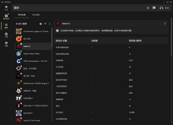The image size is (173, 125).
Task: Select 双人成行 in the program list
Action: [27, 39]
